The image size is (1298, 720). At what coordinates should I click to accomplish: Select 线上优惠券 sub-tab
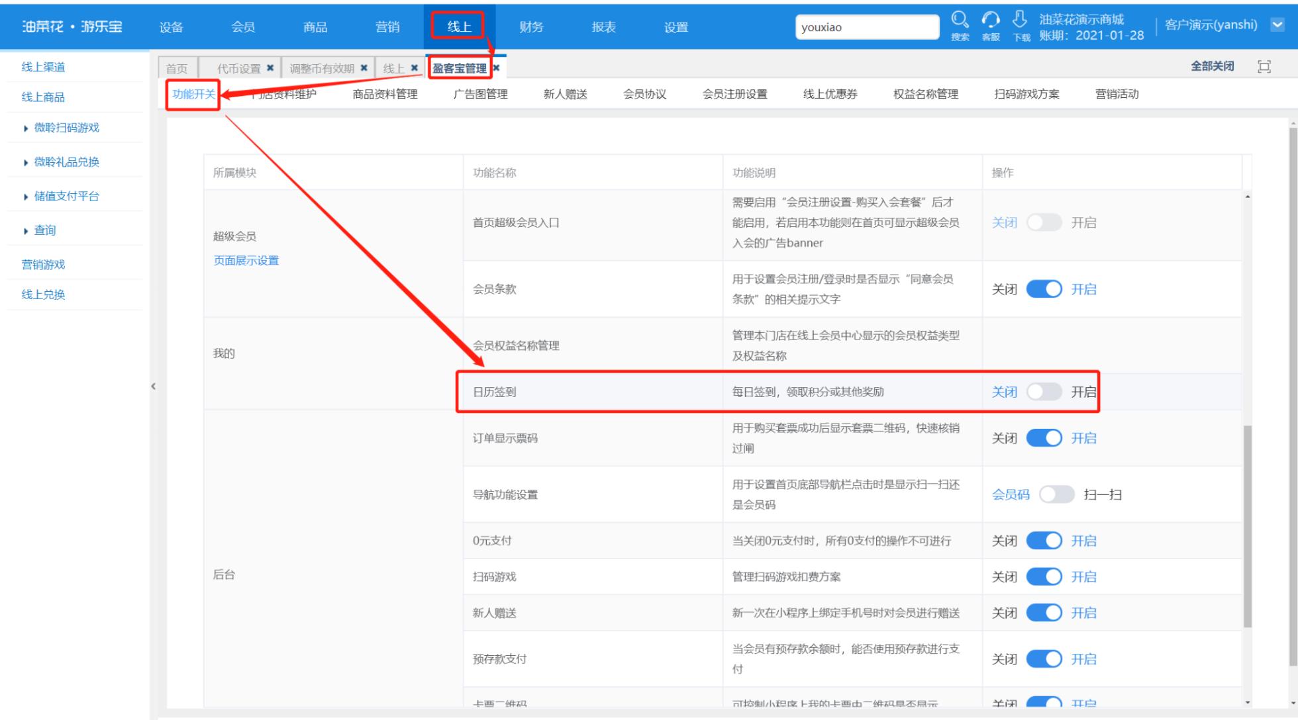(x=830, y=94)
